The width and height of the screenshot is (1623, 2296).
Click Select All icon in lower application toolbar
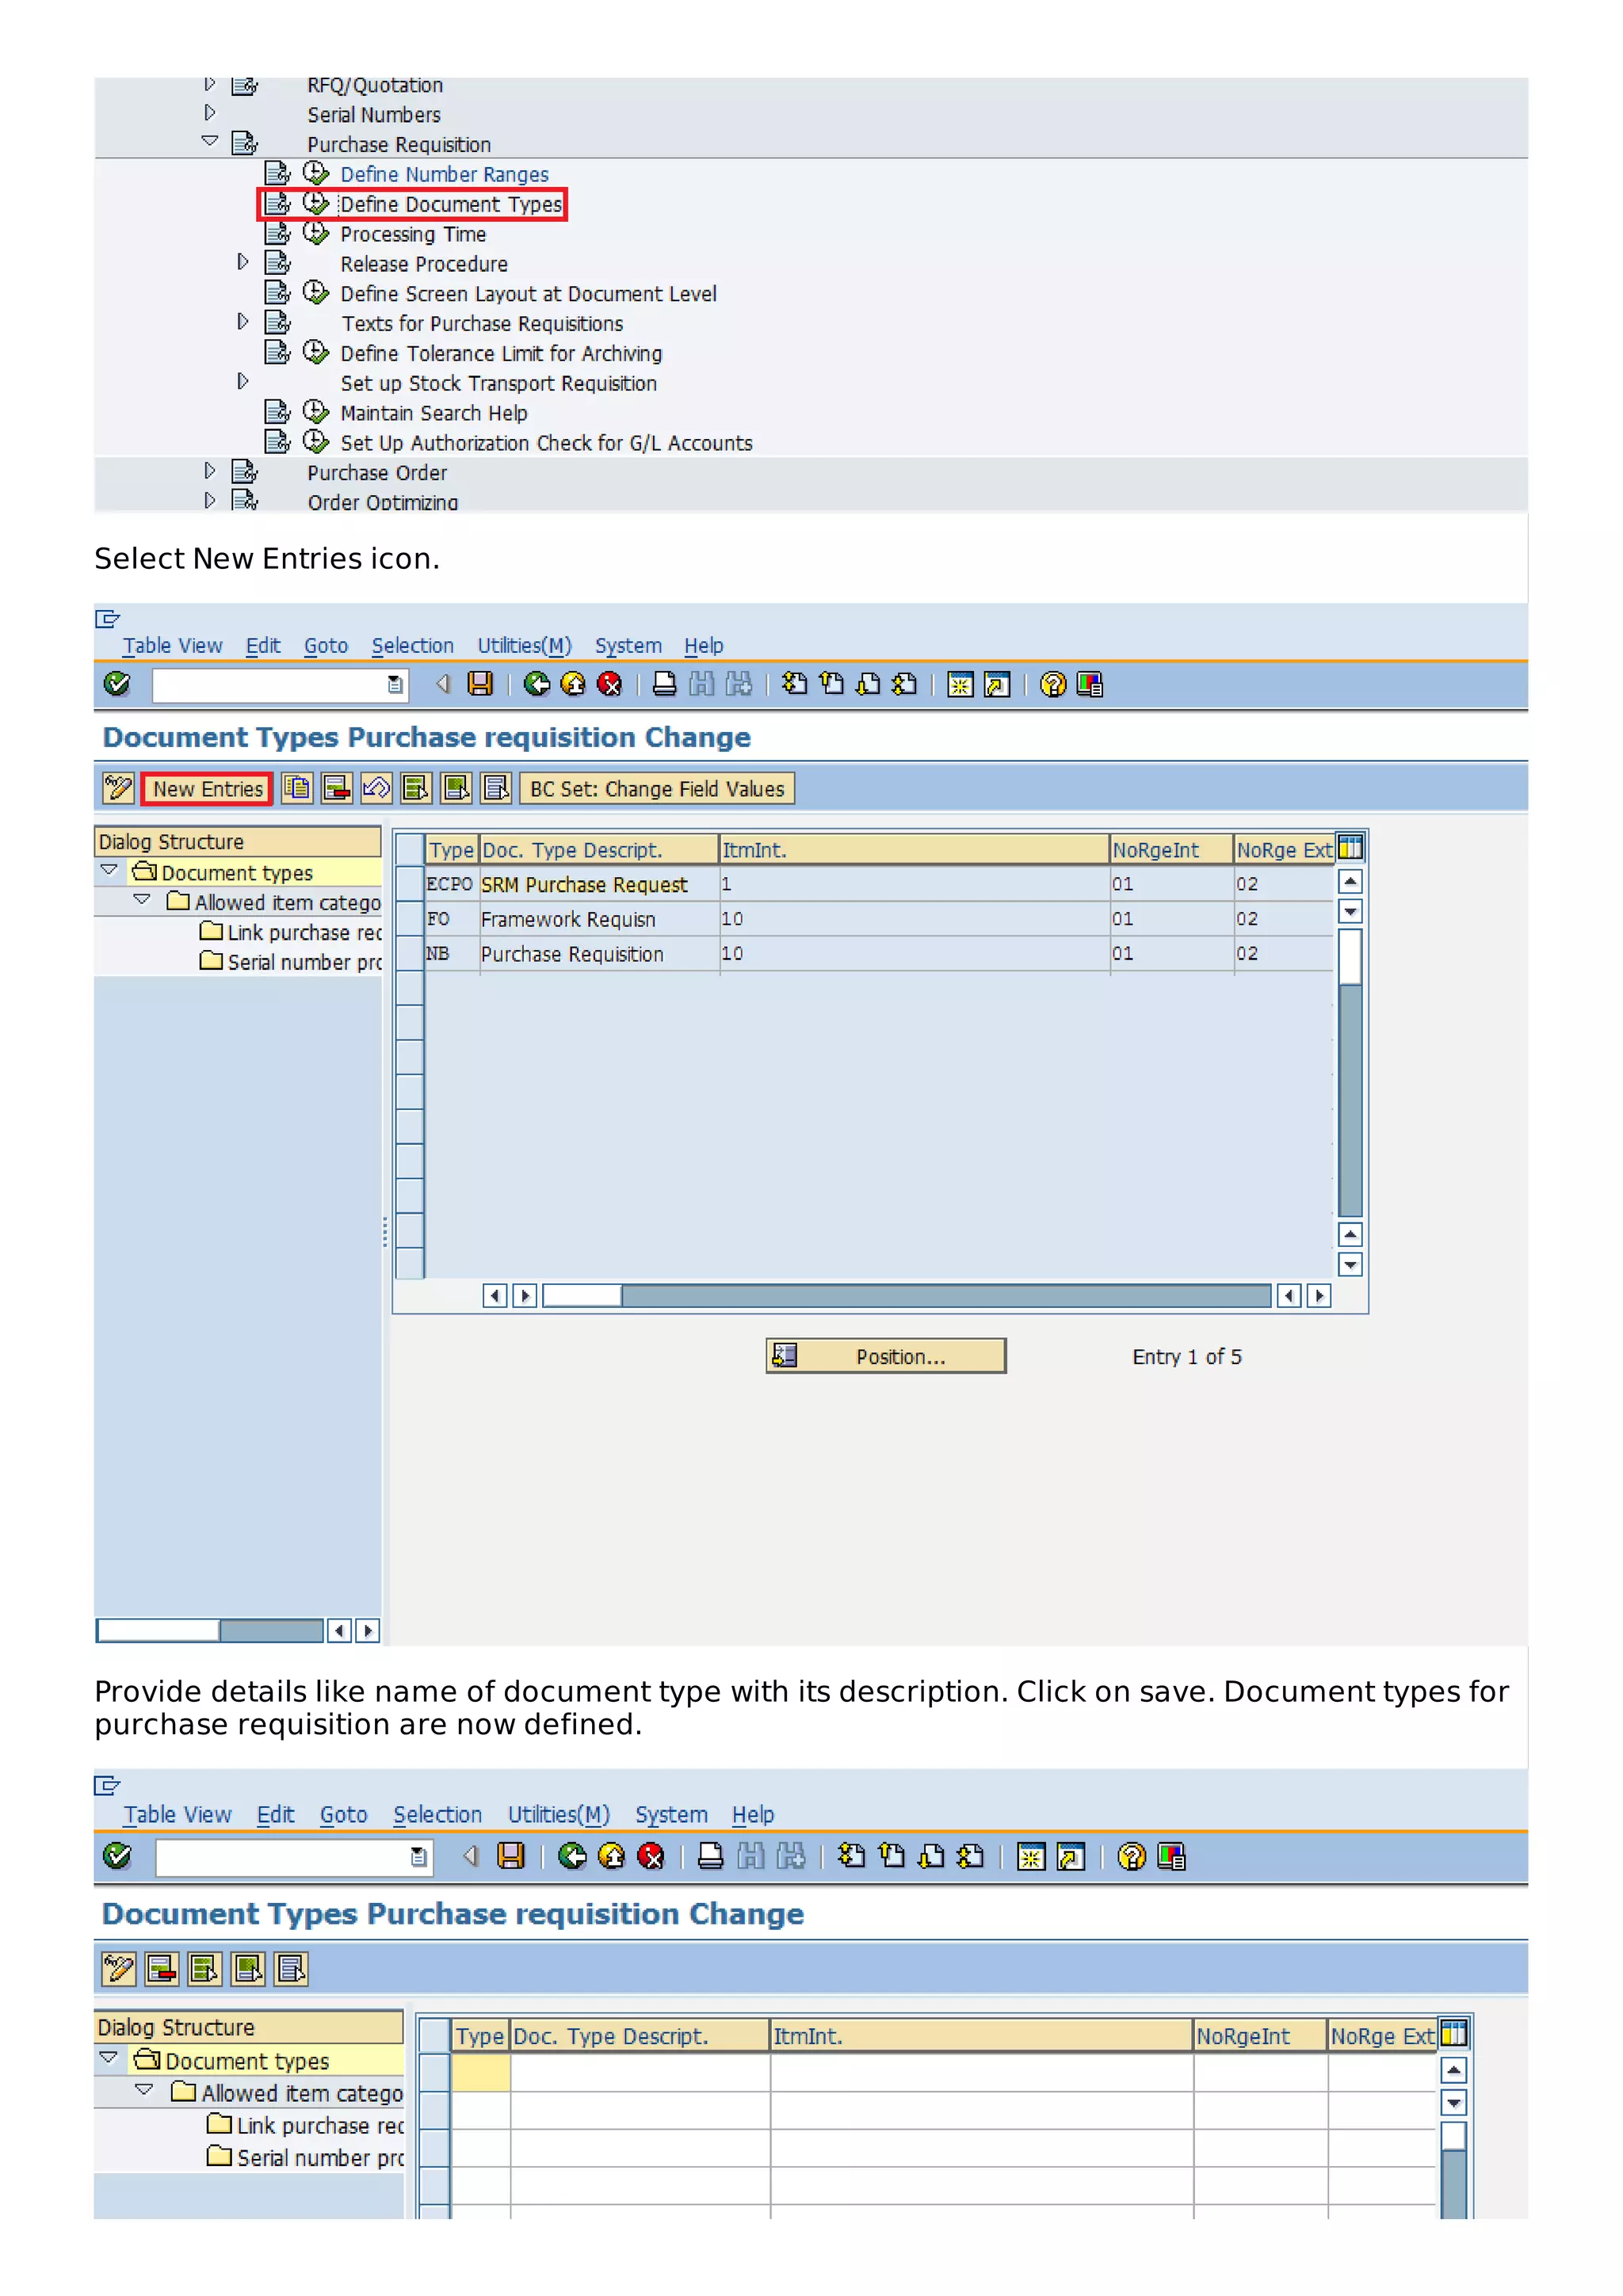coord(205,1969)
